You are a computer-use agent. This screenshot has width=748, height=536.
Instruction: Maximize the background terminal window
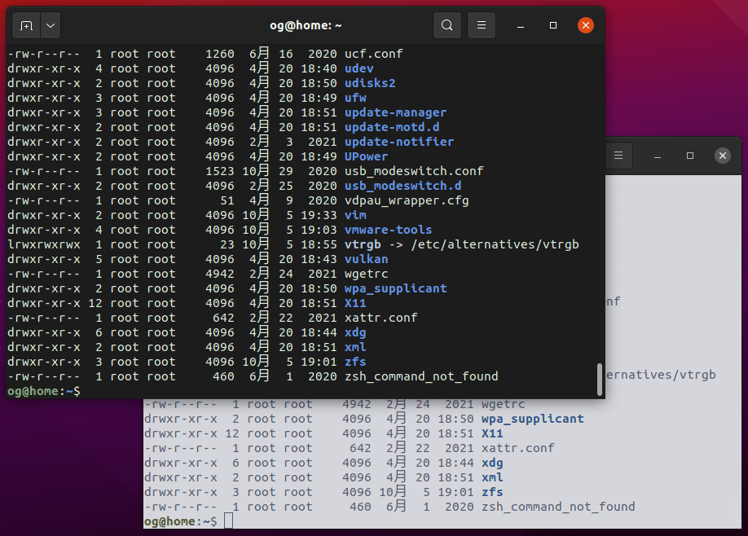pos(690,156)
